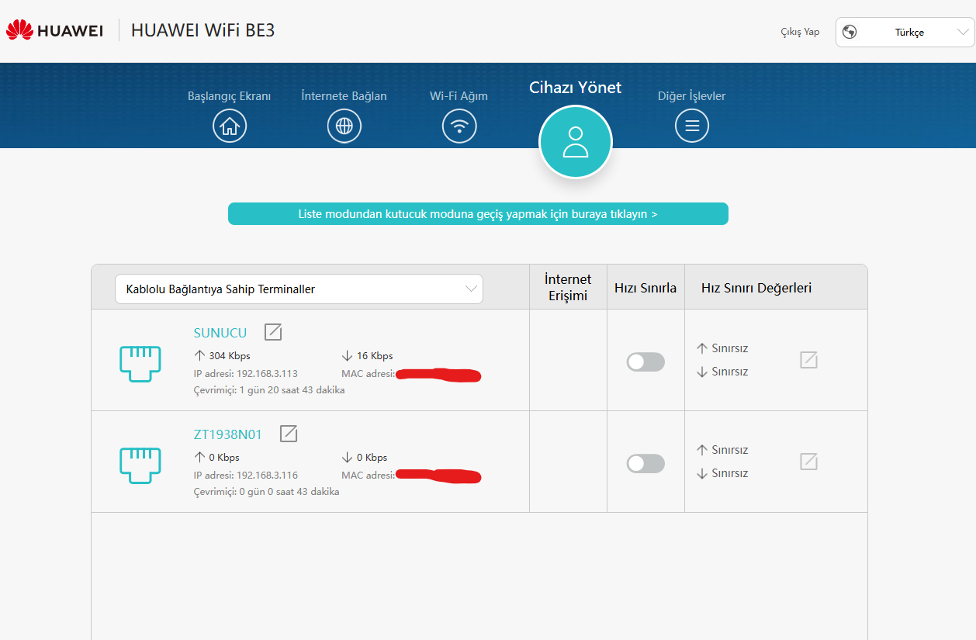Edit speed limit values for SUNUCU
This screenshot has height=640, width=976.
tap(809, 360)
